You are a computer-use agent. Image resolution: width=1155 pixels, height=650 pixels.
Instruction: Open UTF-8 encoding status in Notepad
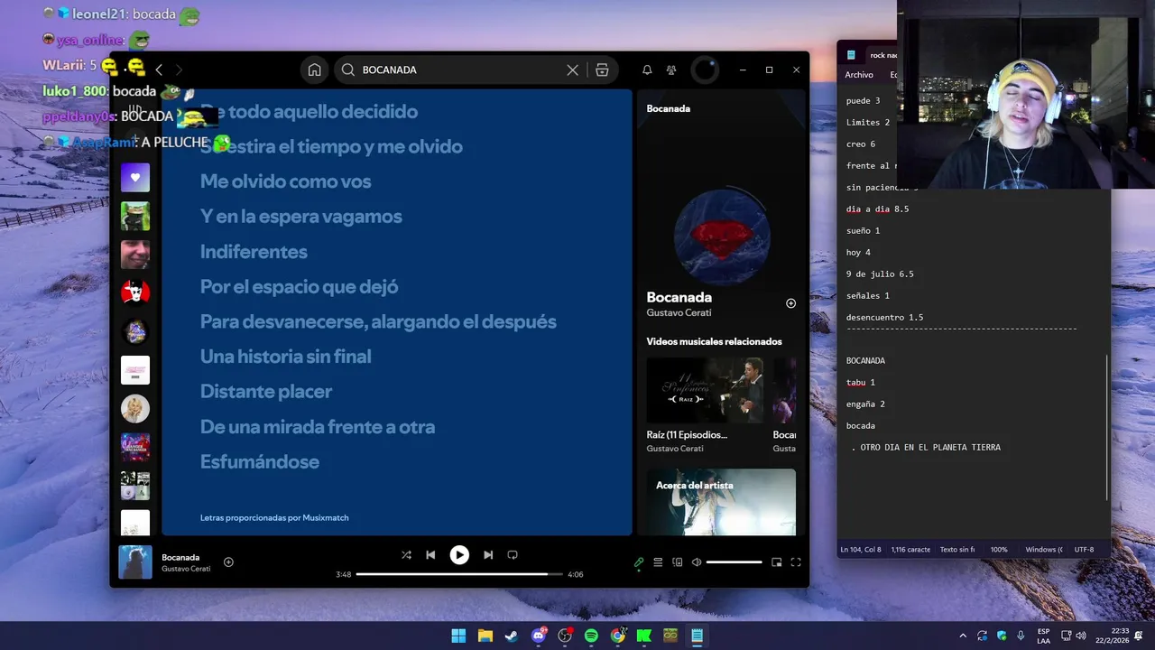click(1084, 550)
